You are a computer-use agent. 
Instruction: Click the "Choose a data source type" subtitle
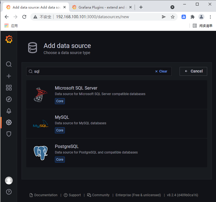pyautogui.click(x=67, y=53)
